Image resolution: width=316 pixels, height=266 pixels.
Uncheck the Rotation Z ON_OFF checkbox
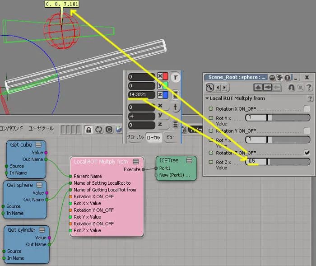[307, 153]
